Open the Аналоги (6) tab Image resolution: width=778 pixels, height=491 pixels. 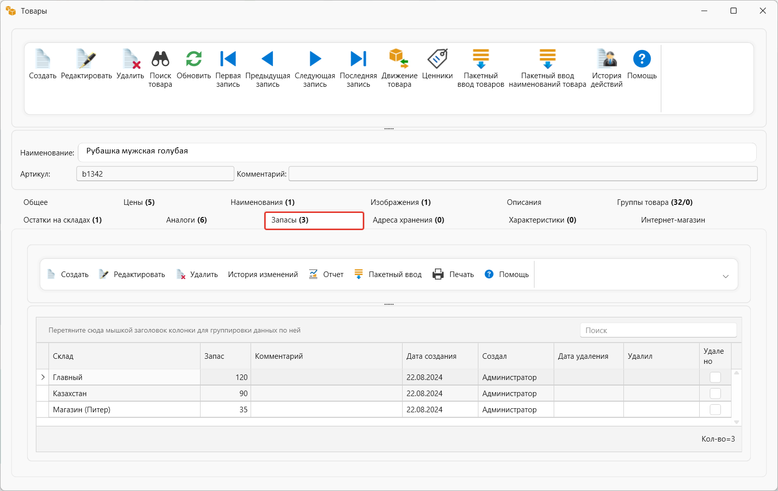coord(186,220)
